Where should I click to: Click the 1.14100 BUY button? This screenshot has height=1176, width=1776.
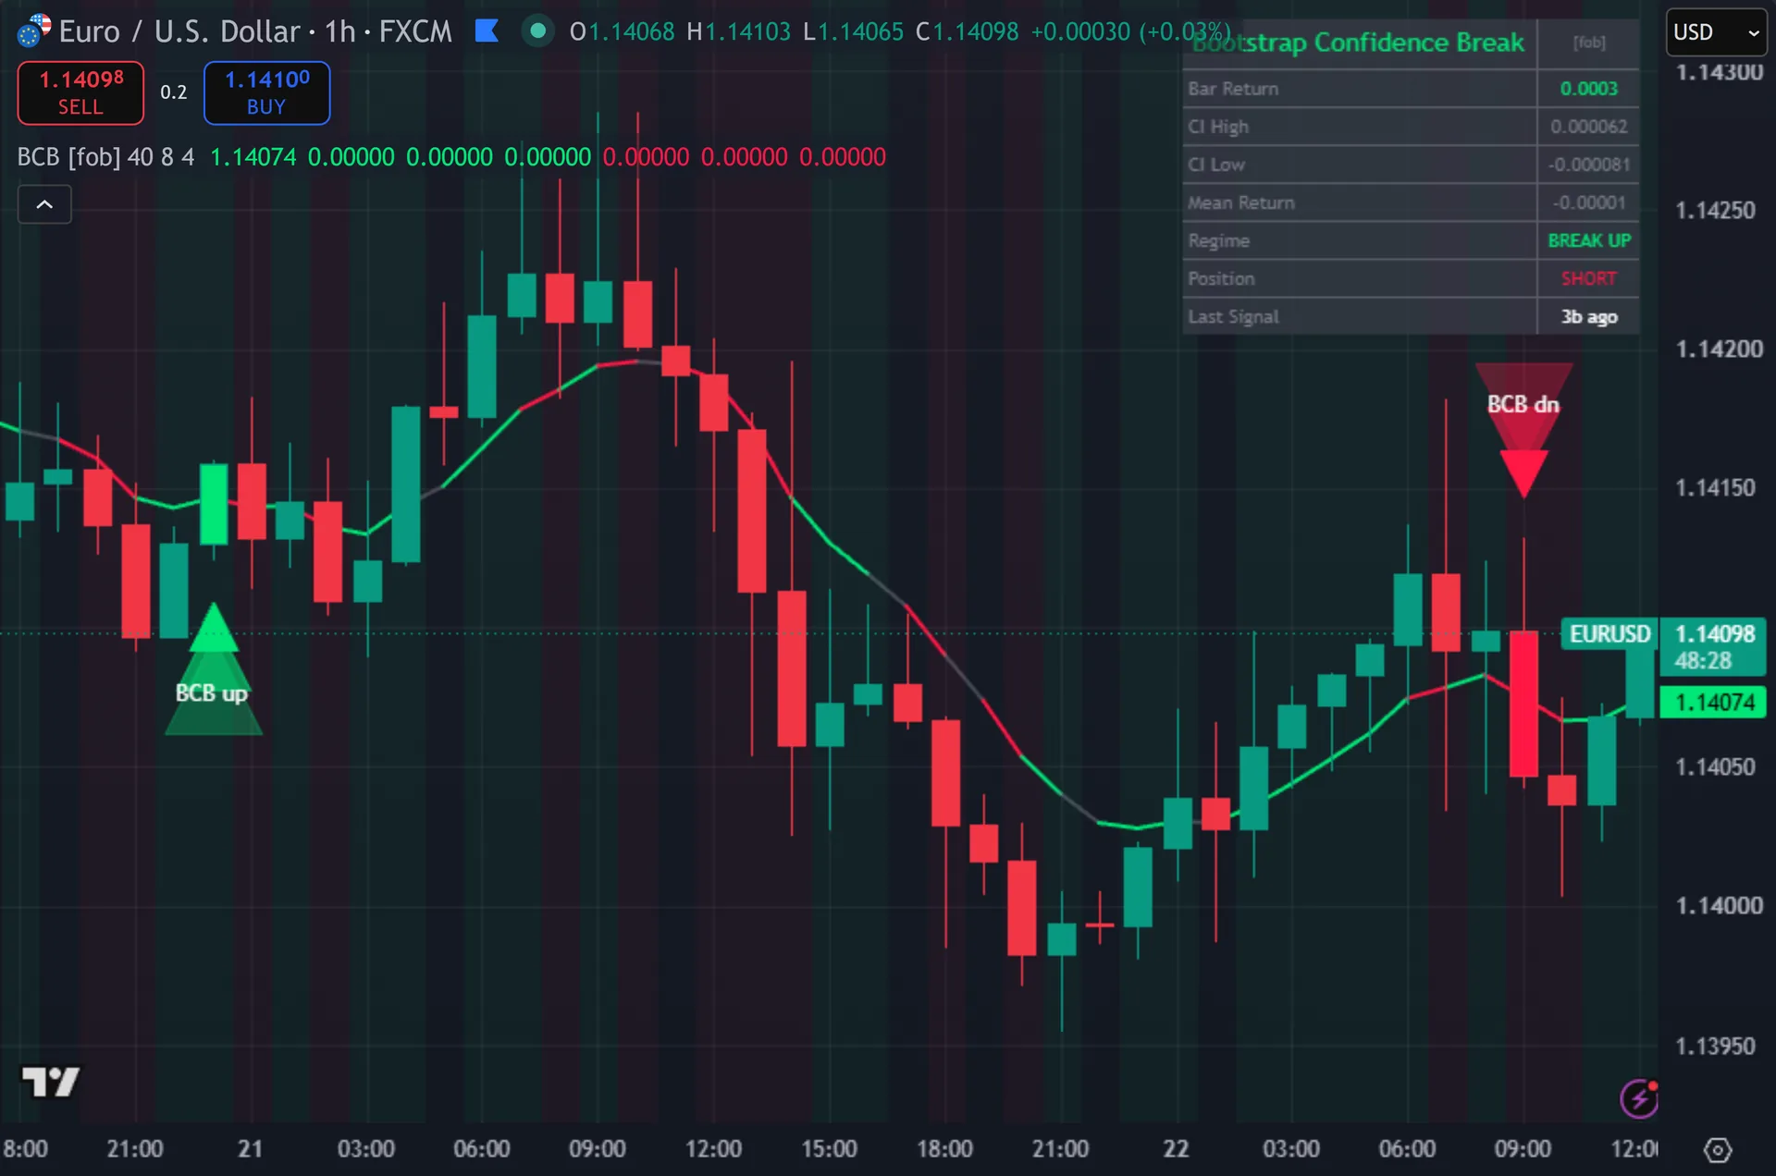coord(266,92)
